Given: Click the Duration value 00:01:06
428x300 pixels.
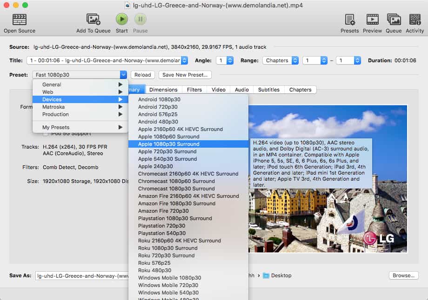Looking at the screenshot, I should [x=405, y=60].
